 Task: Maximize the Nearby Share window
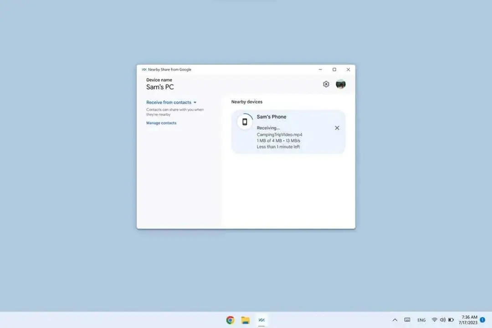click(x=334, y=69)
